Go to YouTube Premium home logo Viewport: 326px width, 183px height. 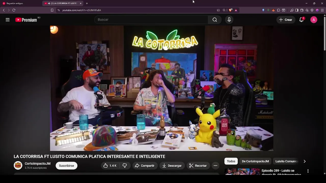click(26, 20)
